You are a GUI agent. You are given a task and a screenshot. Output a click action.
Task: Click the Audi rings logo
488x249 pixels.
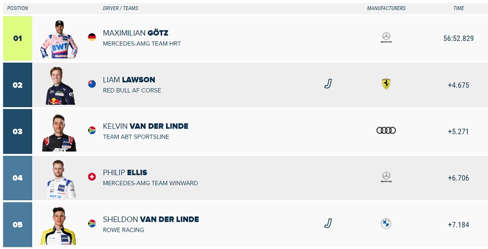click(386, 130)
